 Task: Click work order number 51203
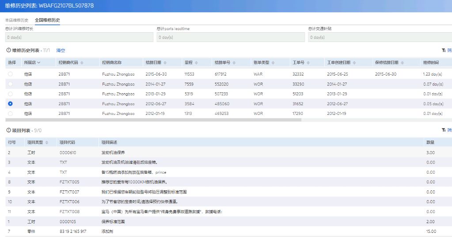pyautogui.click(x=298, y=94)
